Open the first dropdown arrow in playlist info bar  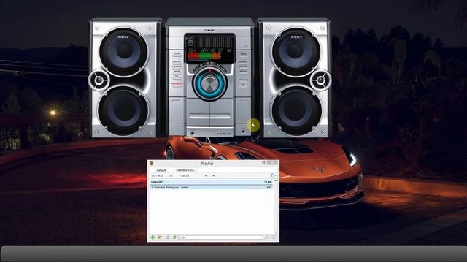coord(206,175)
